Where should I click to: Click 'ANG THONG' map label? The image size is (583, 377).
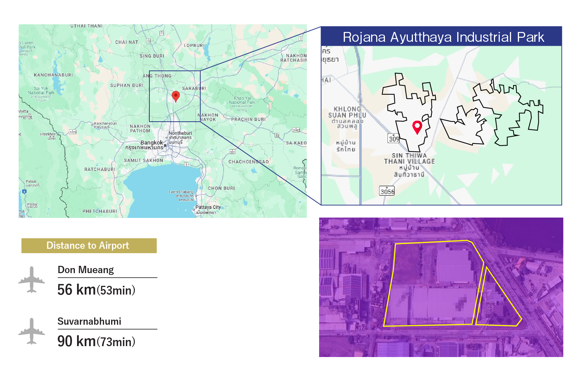(157, 76)
